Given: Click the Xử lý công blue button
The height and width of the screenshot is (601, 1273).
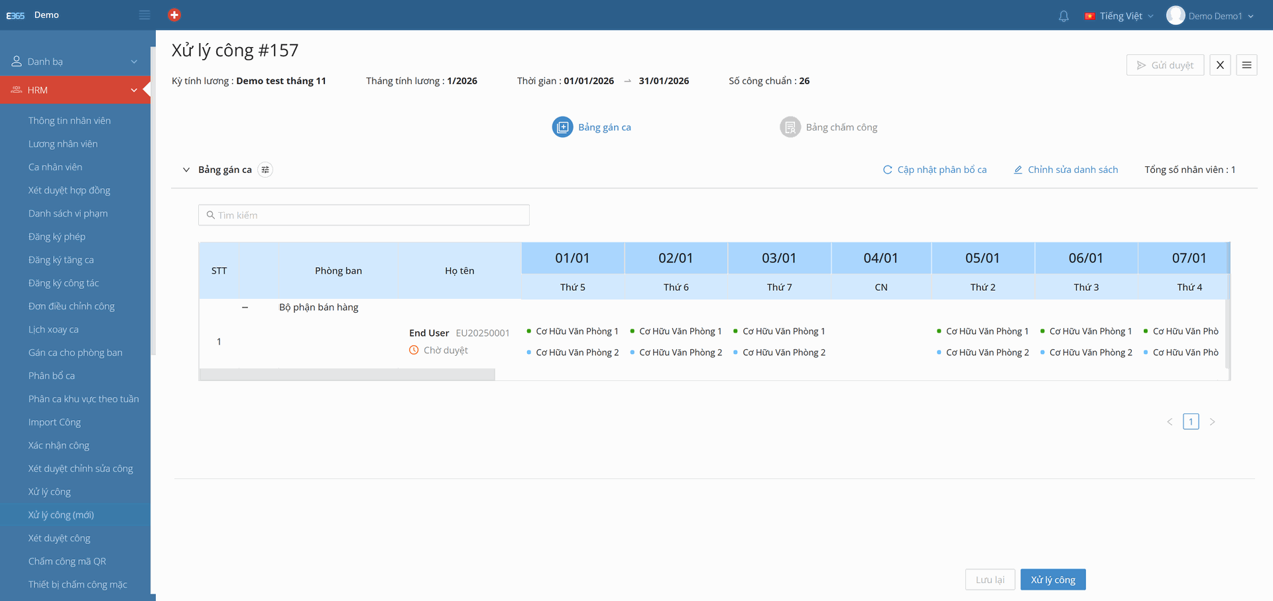Looking at the screenshot, I should tap(1052, 580).
